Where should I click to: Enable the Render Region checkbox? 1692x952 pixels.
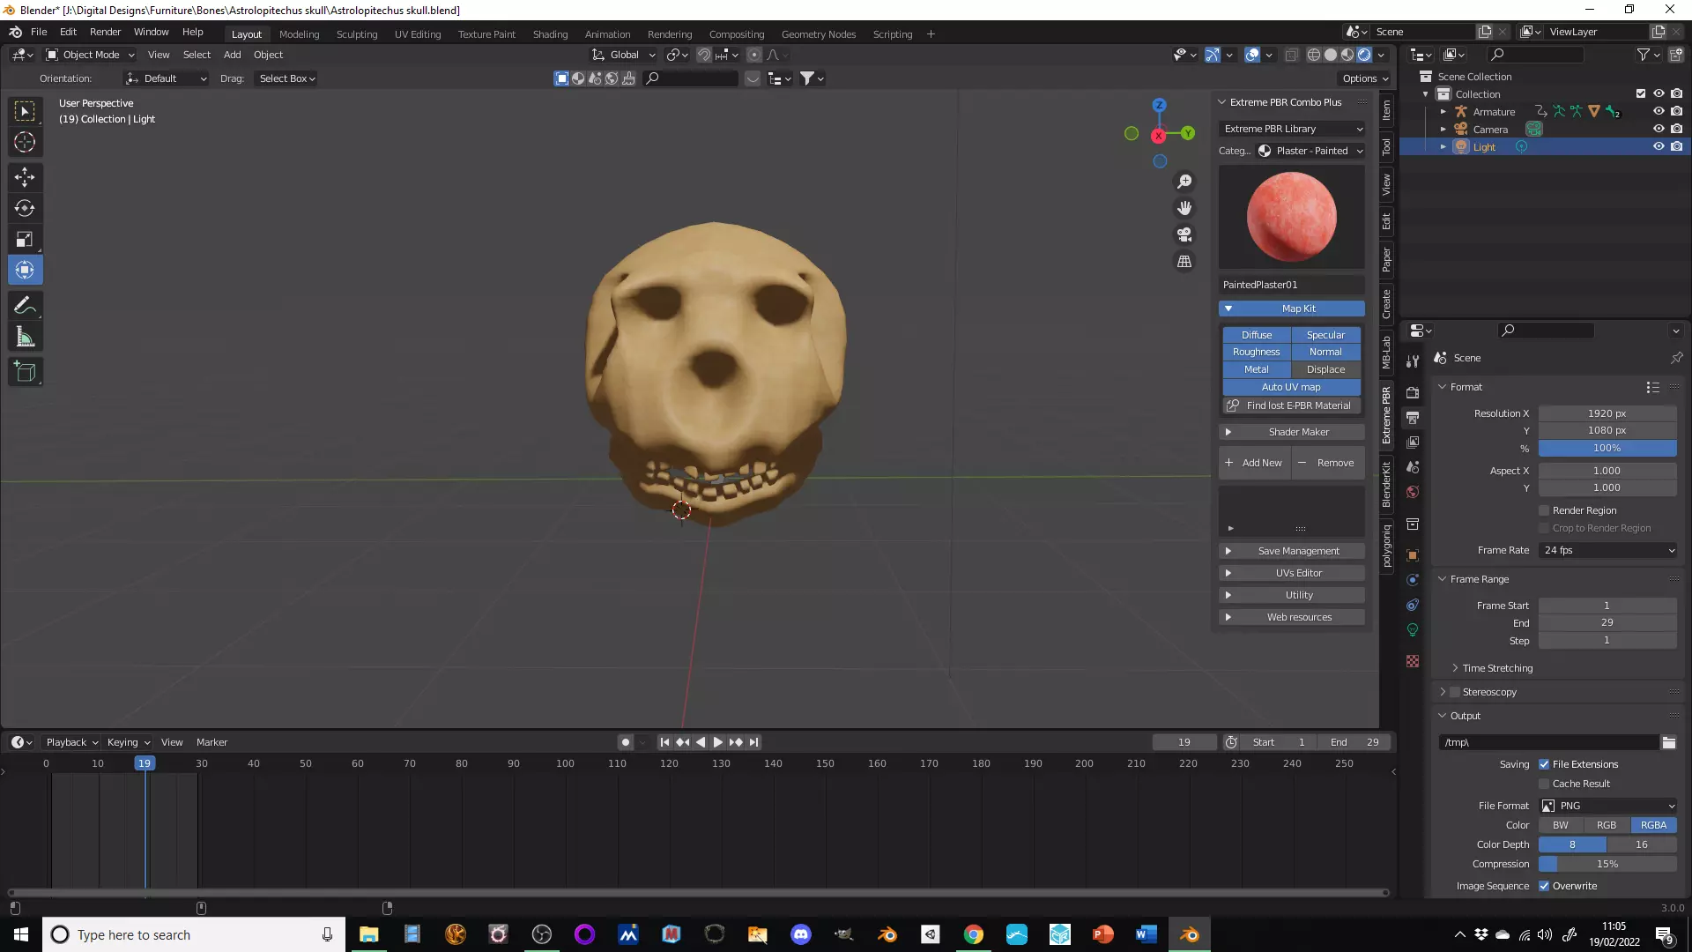point(1544,510)
